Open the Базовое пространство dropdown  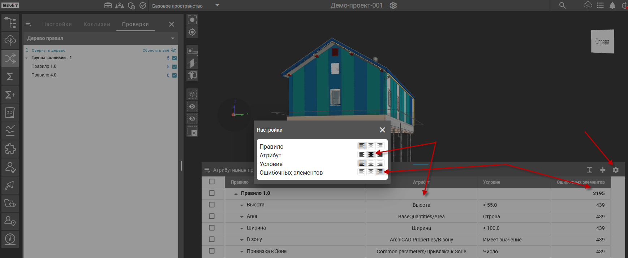[x=217, y=5]
